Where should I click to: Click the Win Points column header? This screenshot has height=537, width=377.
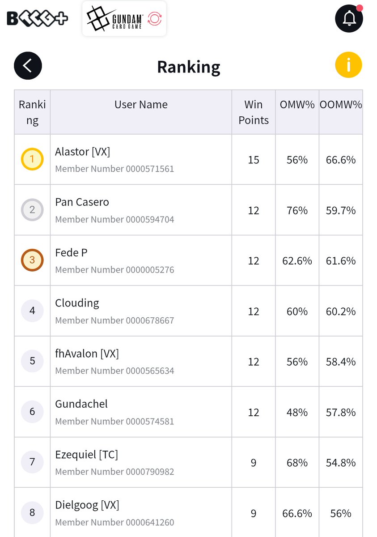(254, 112)
